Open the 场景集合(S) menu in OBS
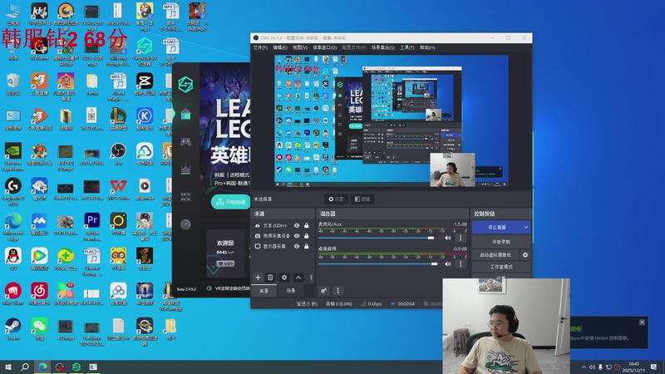Viewport: 665px width, 374px height. [x=383, y=47]
